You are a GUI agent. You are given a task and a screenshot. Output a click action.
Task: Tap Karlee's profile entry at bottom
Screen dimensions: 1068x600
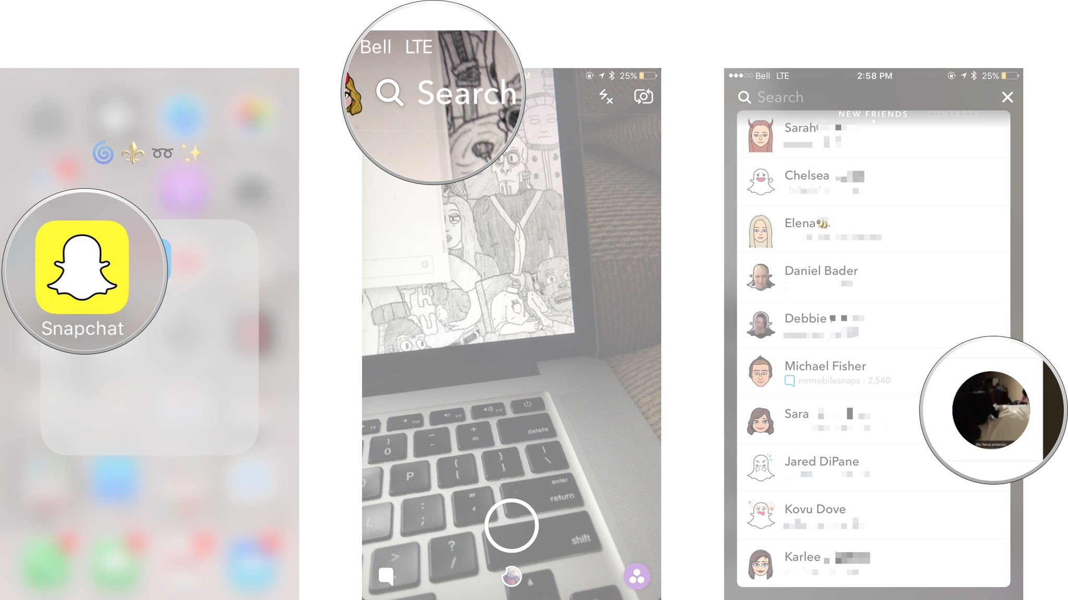click(873, 565)
